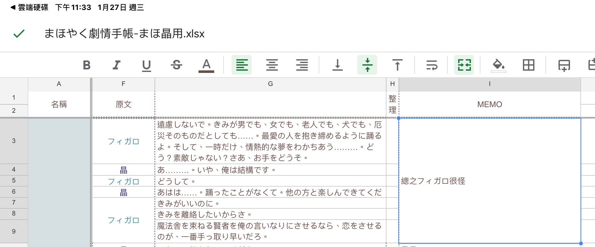Toggle strikethrough formatting
Image resolution: width=595 pixels, height=247 pixels.
176,65
